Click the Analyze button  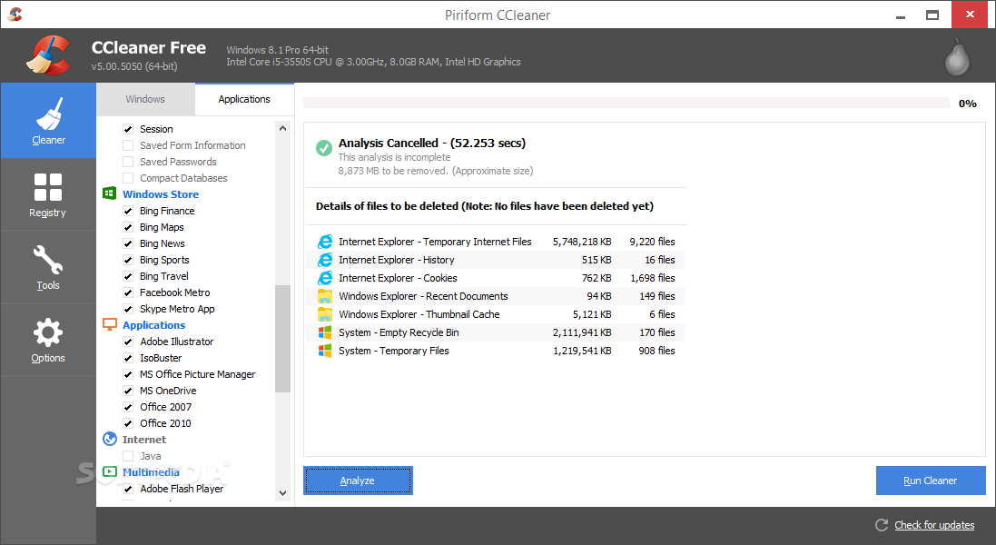tap(358, 481)
